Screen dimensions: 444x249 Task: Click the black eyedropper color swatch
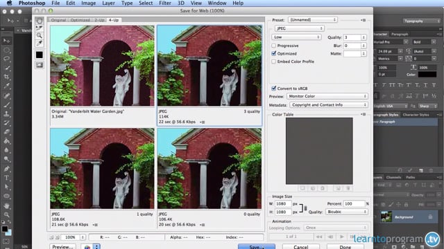[40, 55]
